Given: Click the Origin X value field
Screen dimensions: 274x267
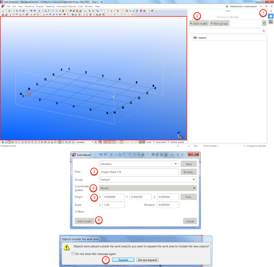Looking at the screenshot, I should coord(114,197).
